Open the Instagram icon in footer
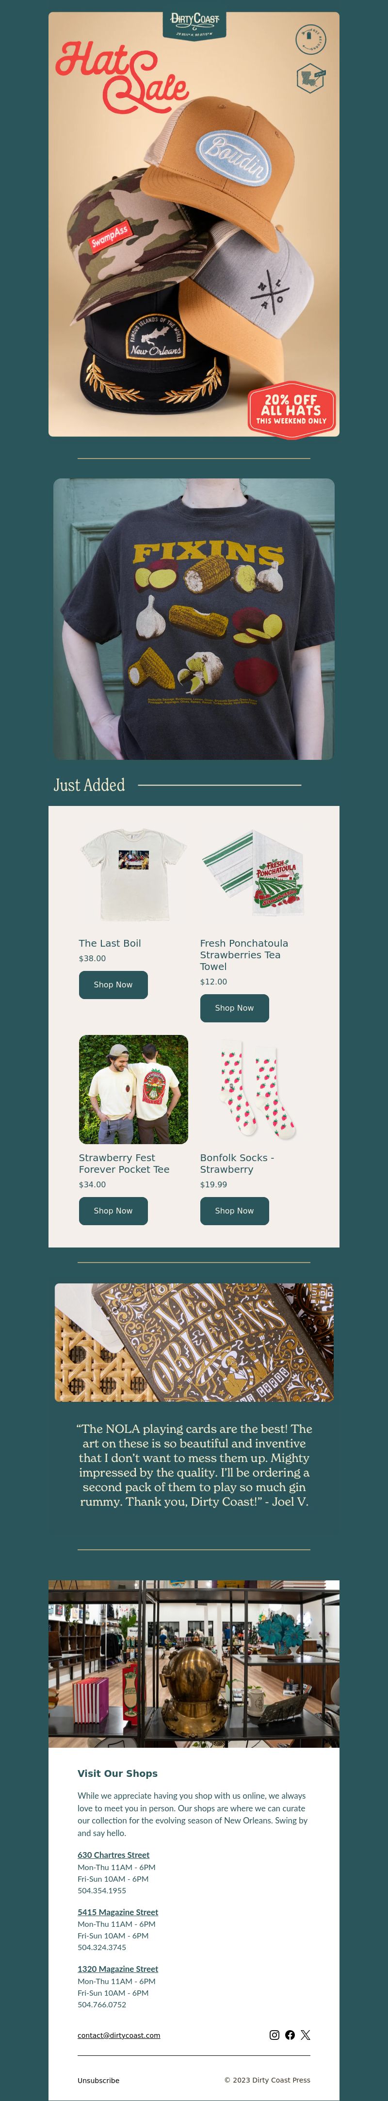The width and height of the screenshot is (388, 2101). tap(275, 2034)
